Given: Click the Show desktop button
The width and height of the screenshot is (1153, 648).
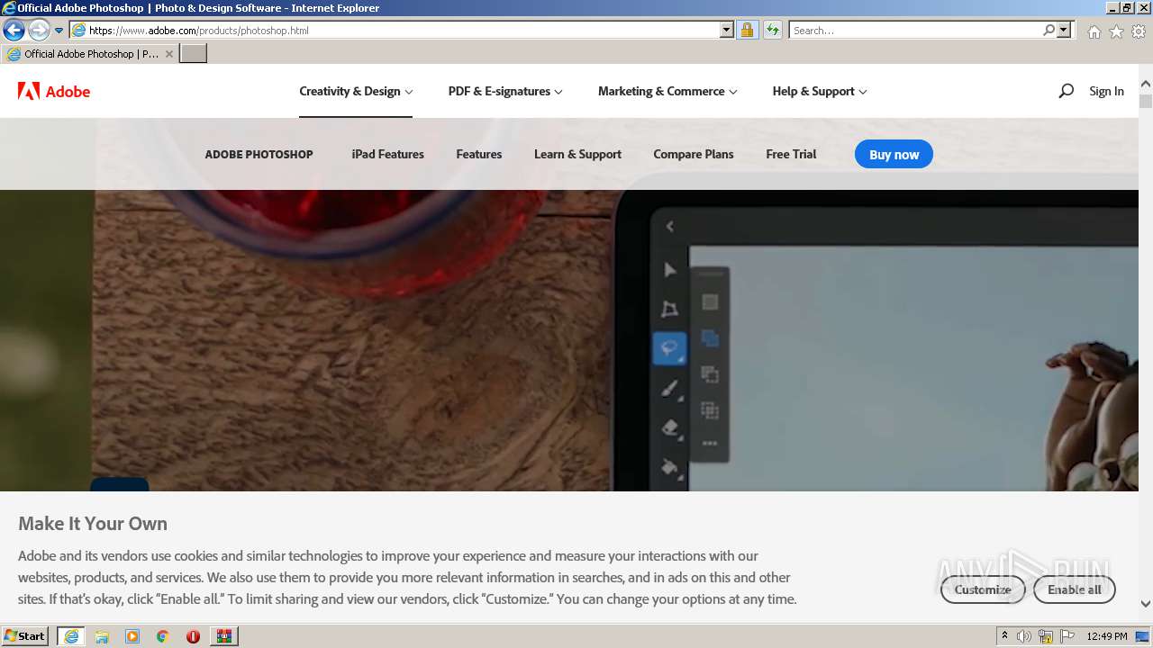Looking at the screenshot, I should click(x=1144, y=636).
